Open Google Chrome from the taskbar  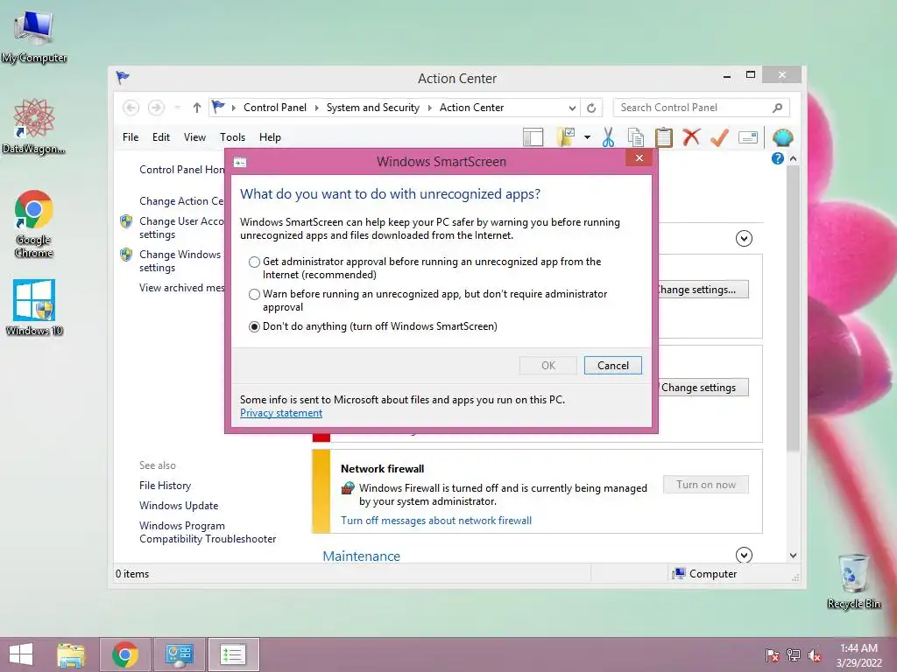pyautogui.click(x=125, y=654)
